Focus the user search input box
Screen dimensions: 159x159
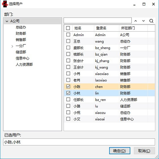click(98, 21)
